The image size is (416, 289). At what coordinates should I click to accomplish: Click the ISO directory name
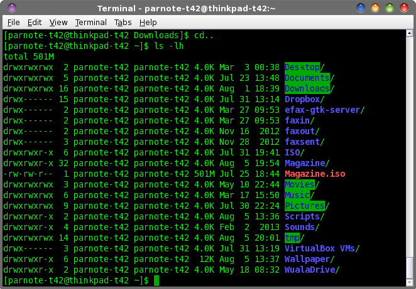tap(292, 152)
